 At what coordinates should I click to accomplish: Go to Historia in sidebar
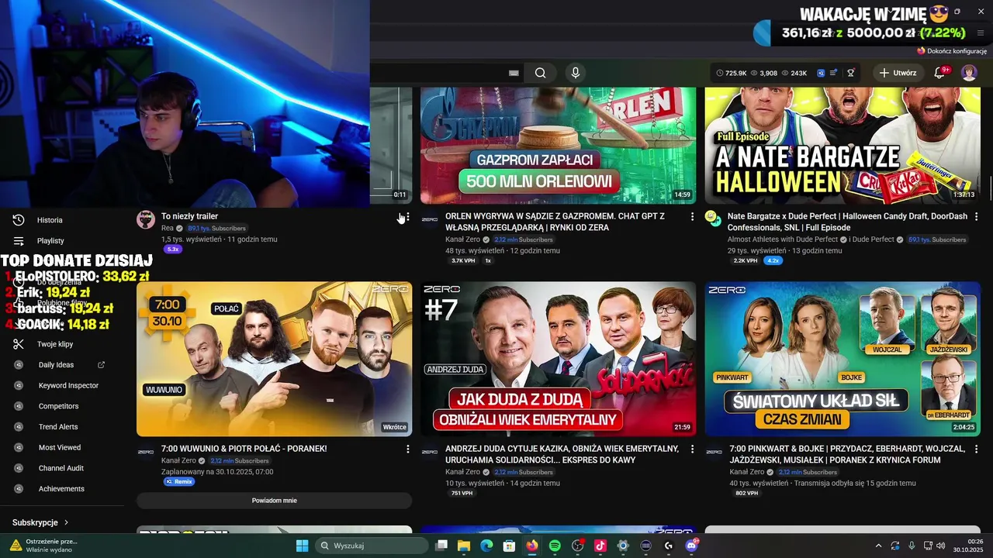pos(50,220)
